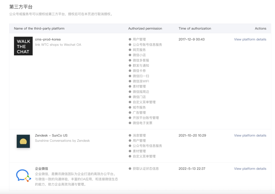Click the 获取认证状态信息 permission entry
Screen dimensions: 275x194
click(146, 168)
